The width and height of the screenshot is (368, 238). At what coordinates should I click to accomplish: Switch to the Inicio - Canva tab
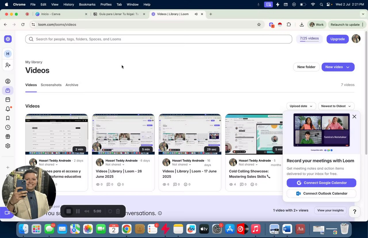click(x=61, y=14)
